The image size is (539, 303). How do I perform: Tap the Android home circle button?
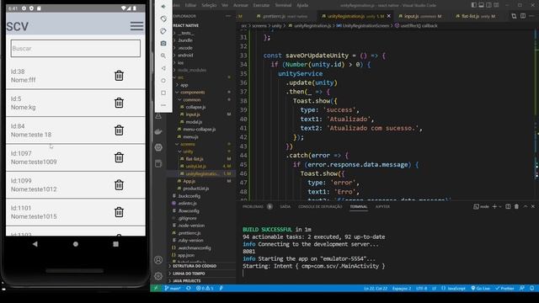(76, 244)
